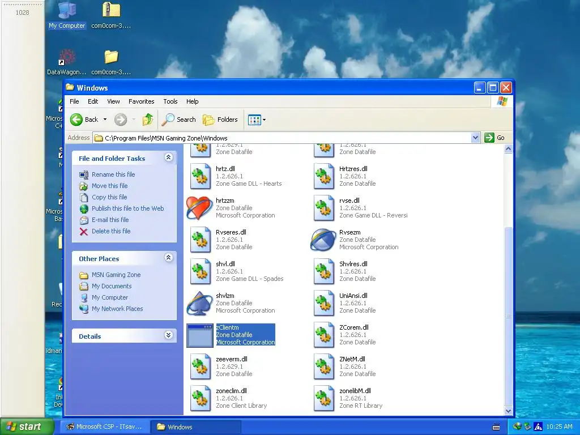Screen dimensions: 580x435
Task: Select the zClientm window icon
Action: (x=200, y=335)
